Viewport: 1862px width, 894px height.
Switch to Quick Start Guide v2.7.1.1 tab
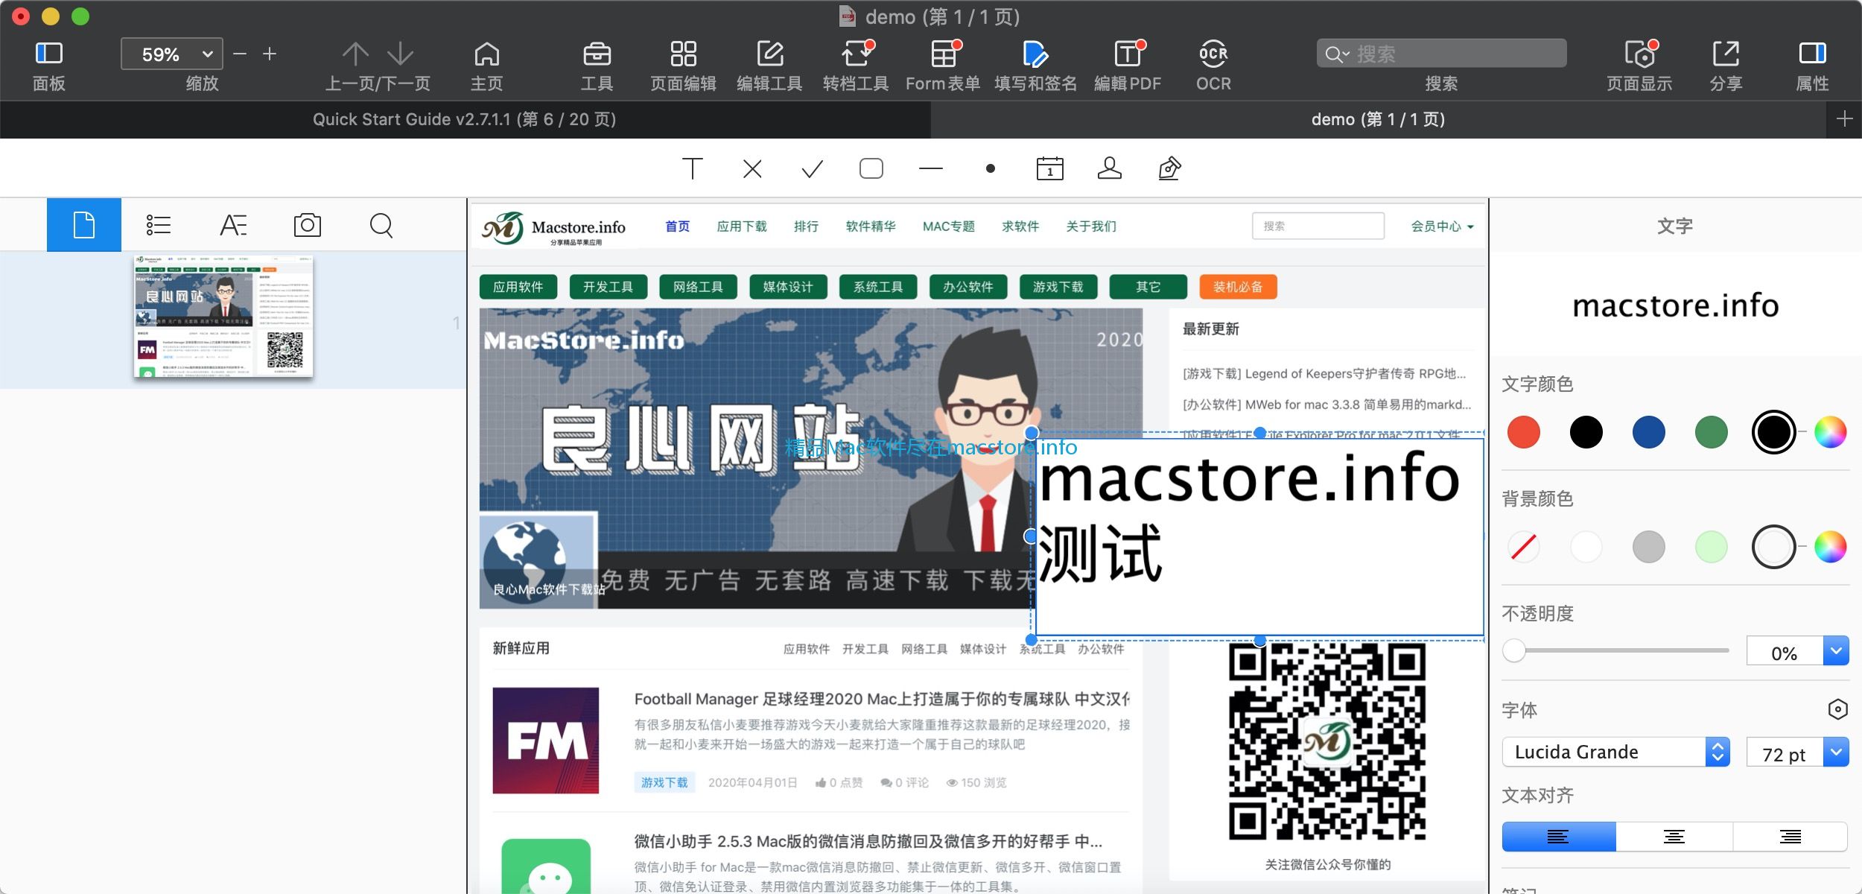coord(465,119)
